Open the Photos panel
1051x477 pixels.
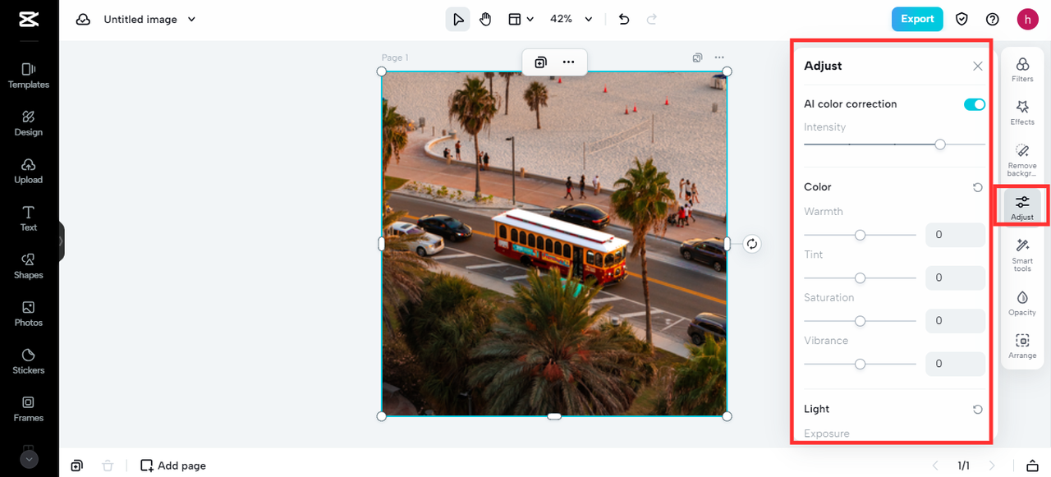(29, 314)
